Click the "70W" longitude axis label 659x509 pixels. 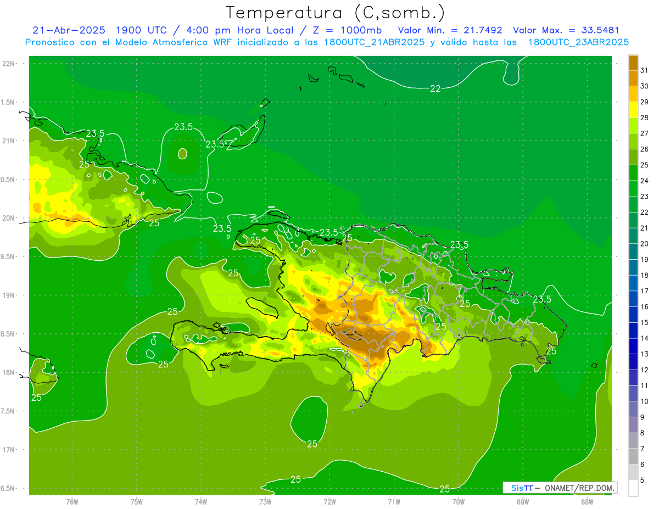(x=458, y=502)
